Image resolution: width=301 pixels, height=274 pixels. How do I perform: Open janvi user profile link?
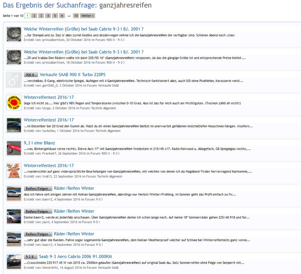46,222
